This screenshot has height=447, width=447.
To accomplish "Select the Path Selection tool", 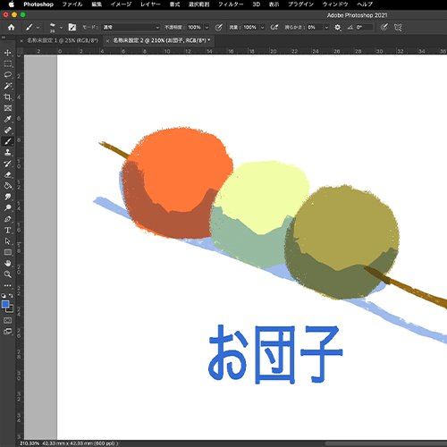I will click(x=8, y=241).
